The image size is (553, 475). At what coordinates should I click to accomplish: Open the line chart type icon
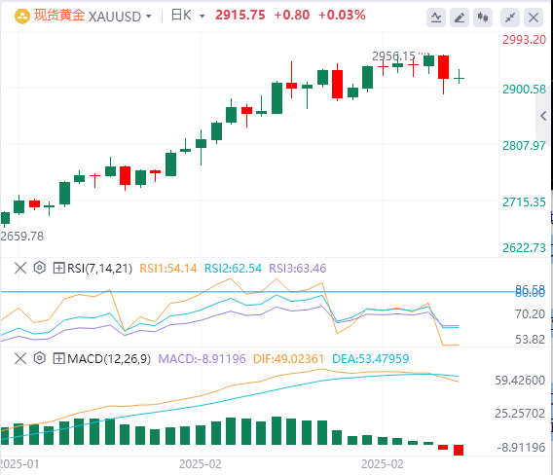436,18
